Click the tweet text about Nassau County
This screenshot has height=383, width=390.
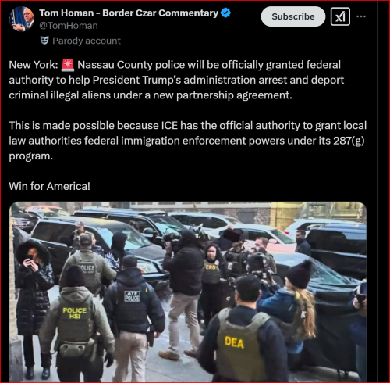coord(176,80)
